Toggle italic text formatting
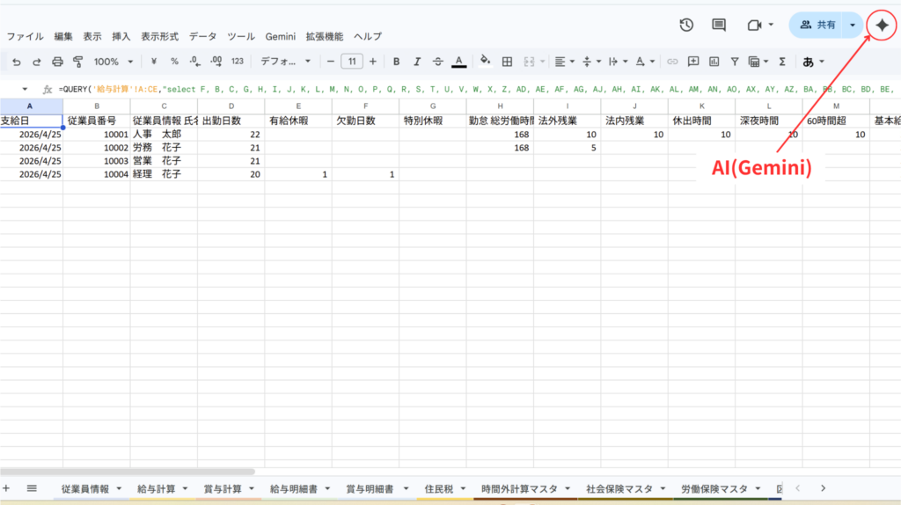 417,62
